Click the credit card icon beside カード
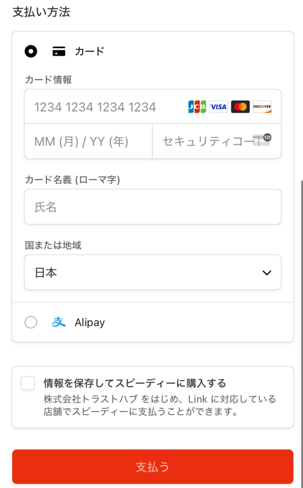Image resolution: width=303 pixels, height=488 pixels. click(59, 51)
